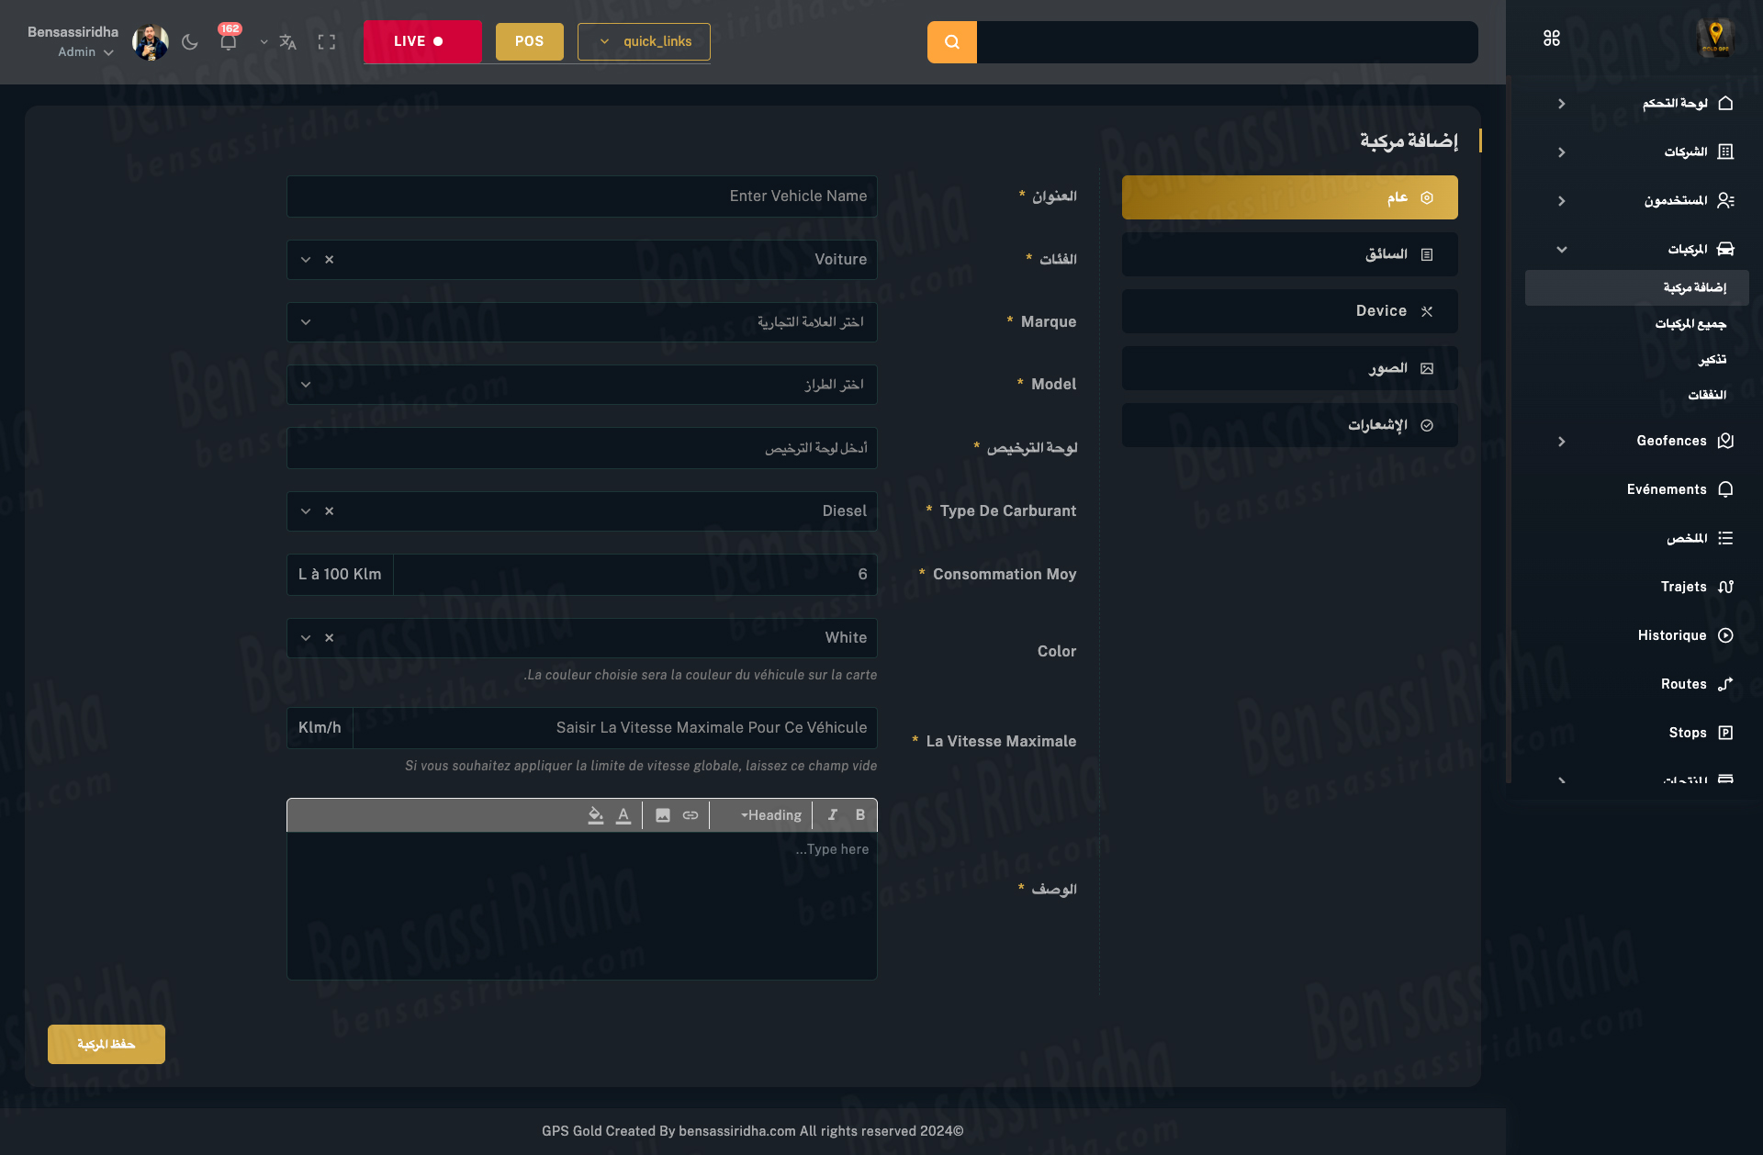1763x1155 pixels.
Task: Toggle bold formatting in the description editor
Action: [859, 815]
